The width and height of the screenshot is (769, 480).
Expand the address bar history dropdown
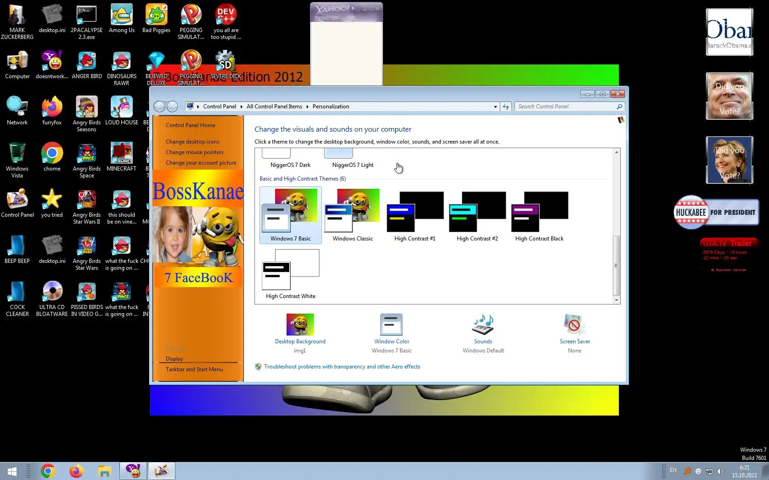[x=495, y=107]
